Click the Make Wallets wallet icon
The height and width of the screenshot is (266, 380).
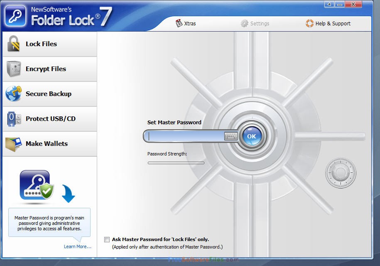14,144
